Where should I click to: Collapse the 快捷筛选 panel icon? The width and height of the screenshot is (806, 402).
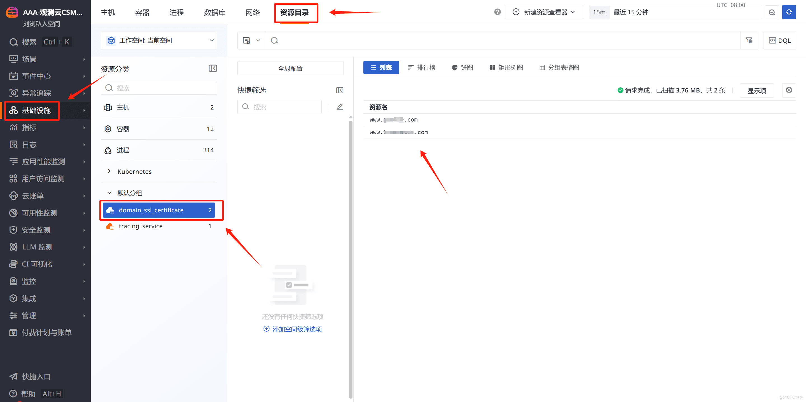click(x=340, y=90)
